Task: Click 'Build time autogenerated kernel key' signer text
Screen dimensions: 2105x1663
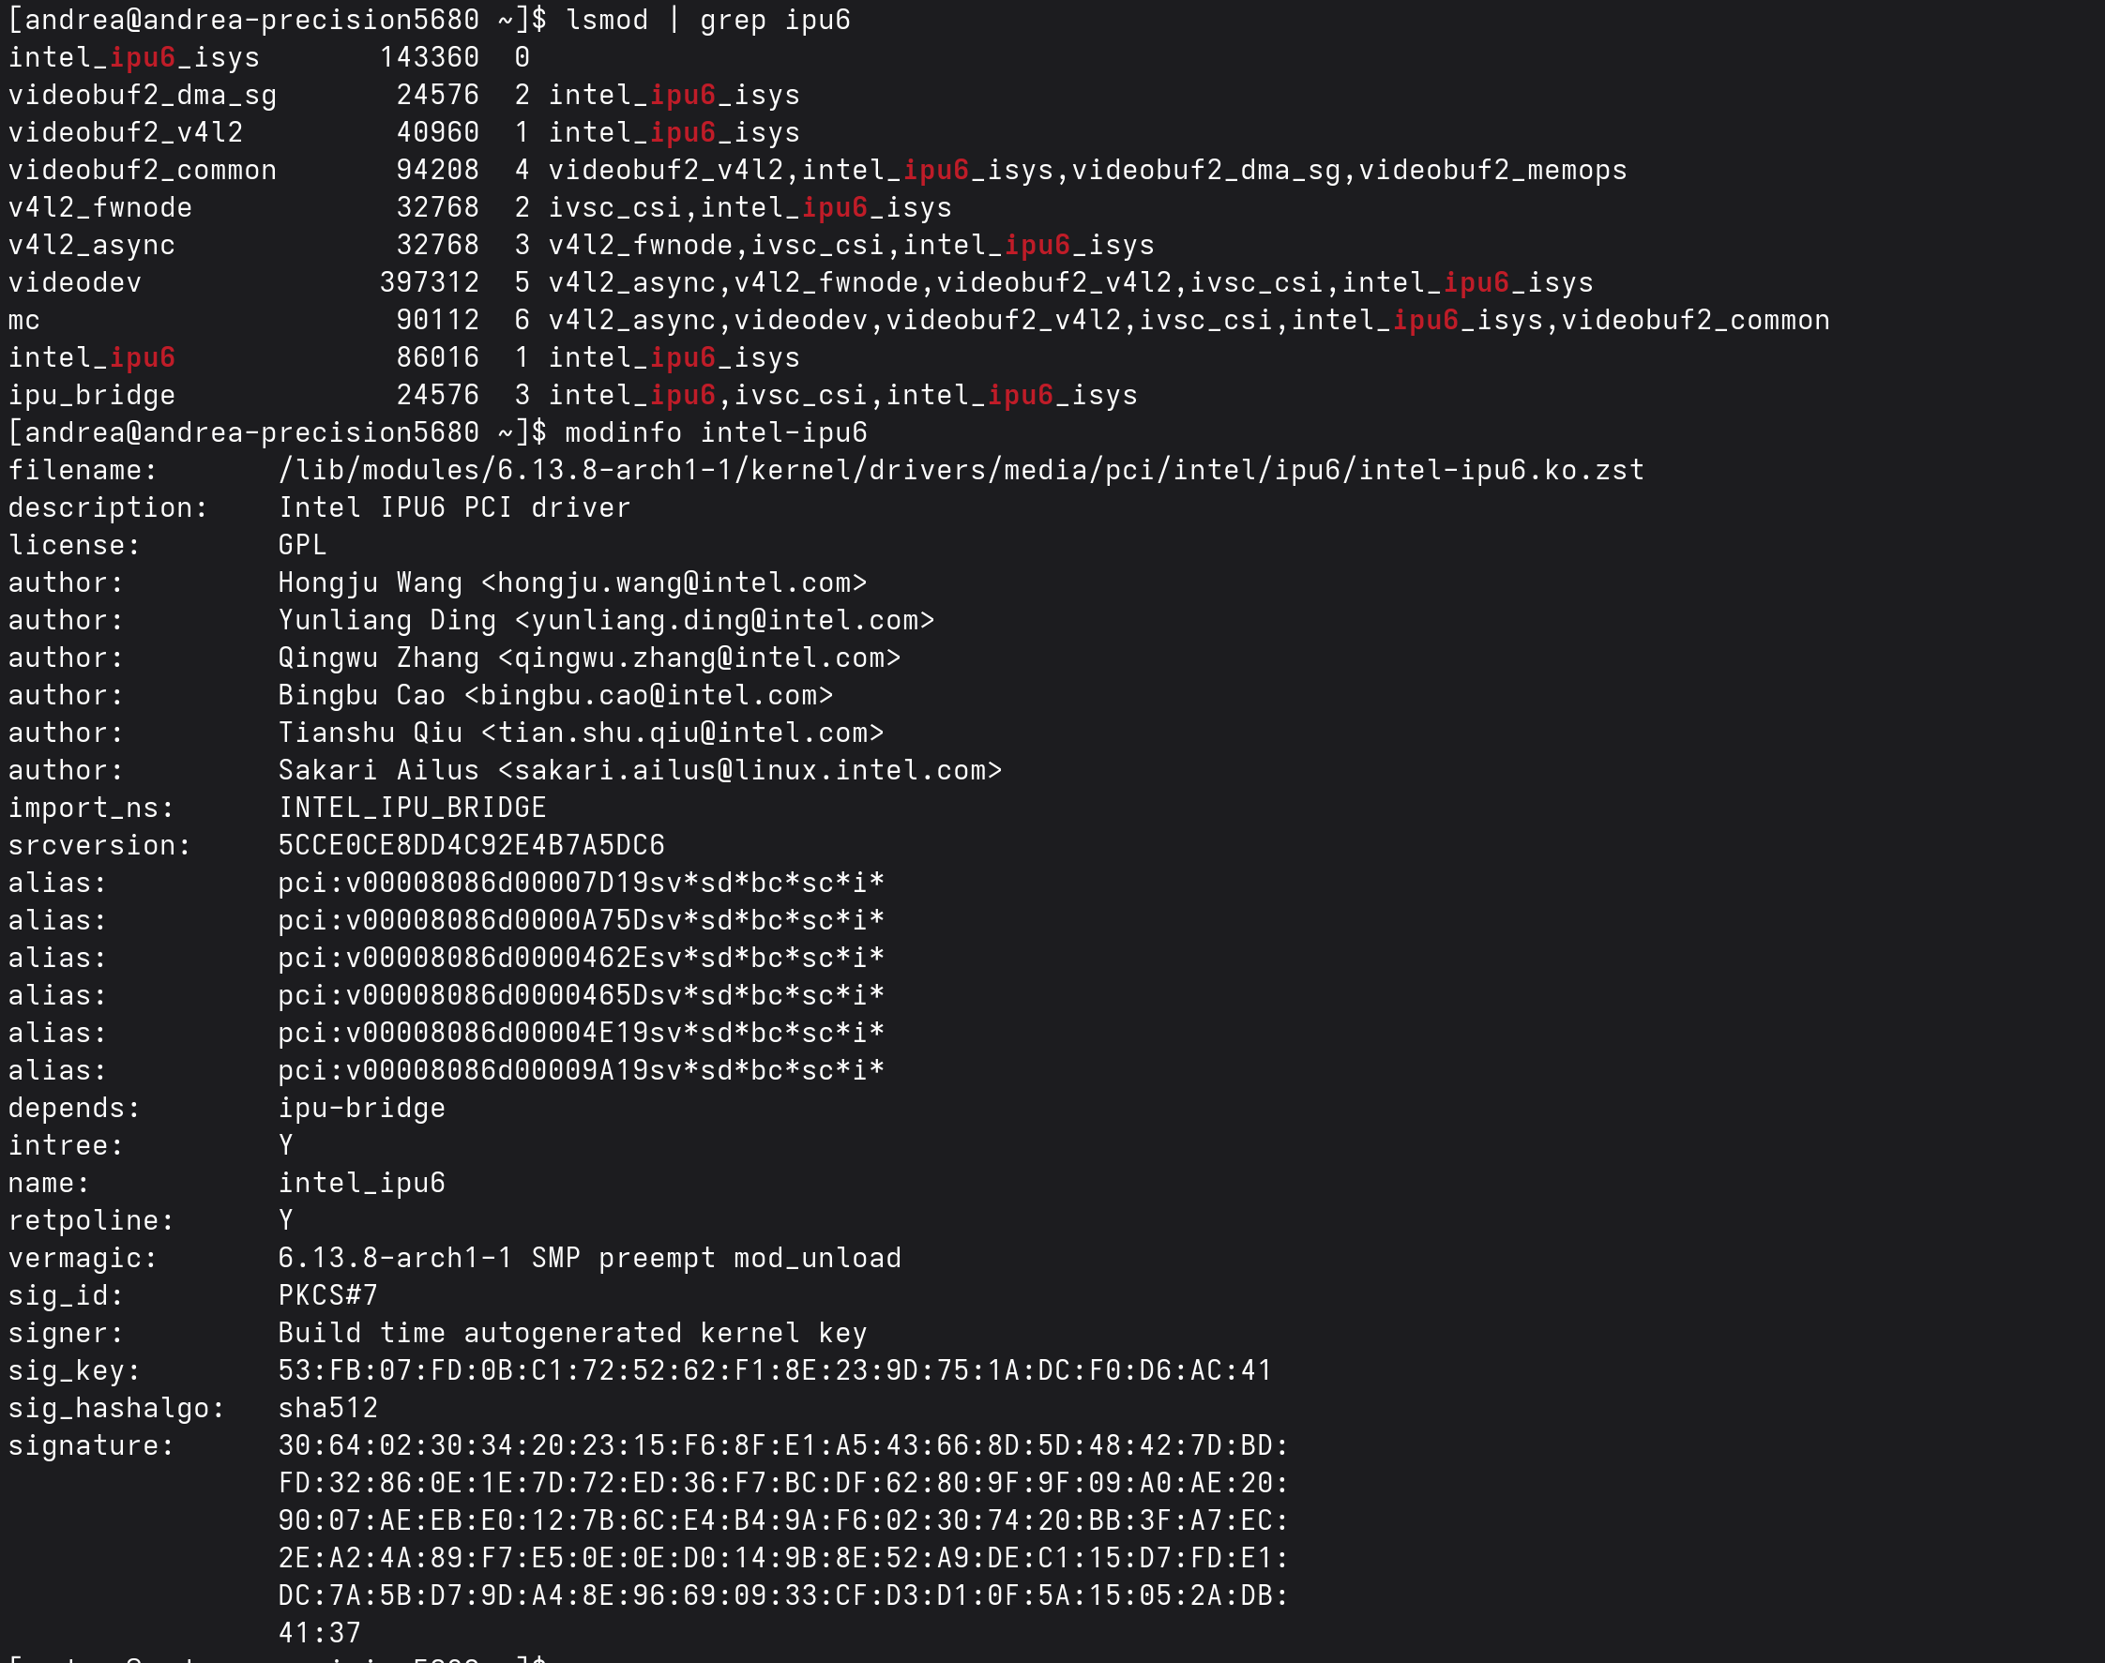Action: pyautogui.click(x=572, y=1333)
